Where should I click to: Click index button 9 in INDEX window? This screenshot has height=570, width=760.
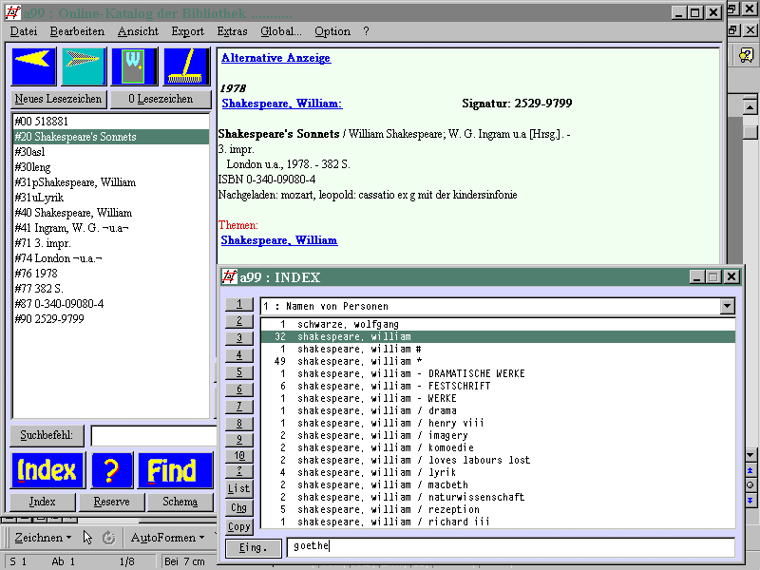[239, 440]
